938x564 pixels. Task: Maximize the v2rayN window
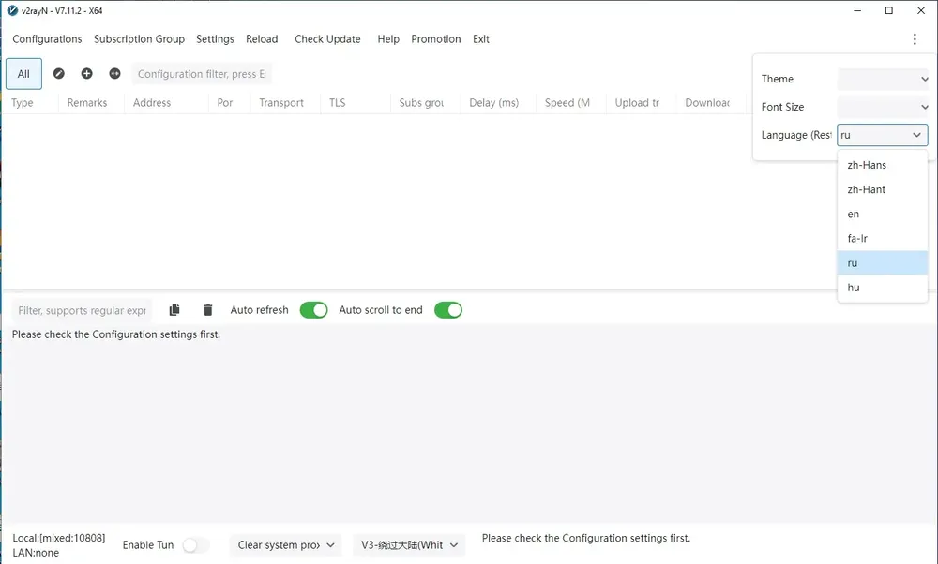(x=889, y=10)
